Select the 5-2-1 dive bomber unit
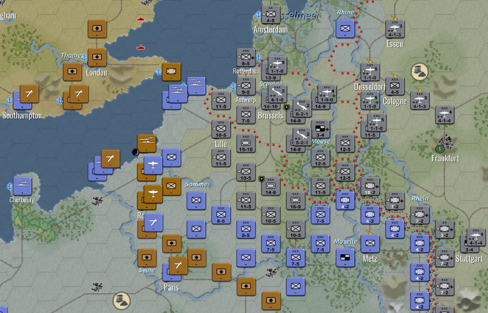 click(x=302, y=137)
